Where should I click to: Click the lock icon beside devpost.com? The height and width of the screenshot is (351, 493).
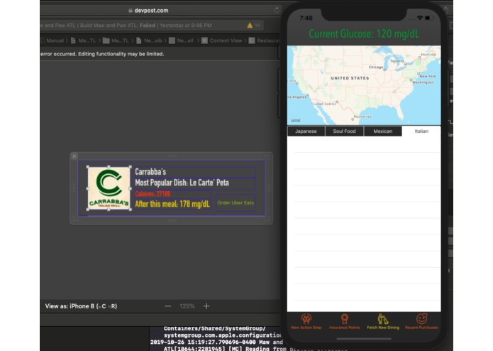pos(131,11)
